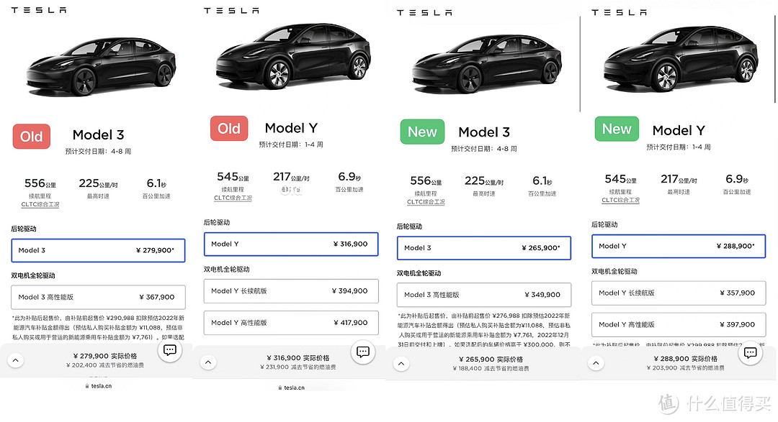Click the TESLA logo on the old Model 3 panel
778x422 pixels.
click(x=39, y=9)
